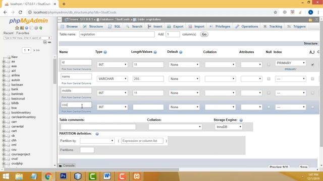This screenshot has height=181, width=323.
Task: Open the navigation page number dropdown
Action: pos(26,50)
